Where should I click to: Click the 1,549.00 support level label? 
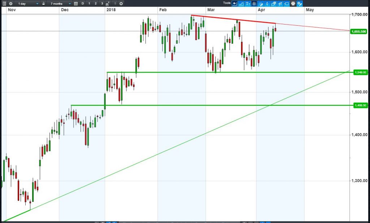pyautogui.click(x=360, y=73)
